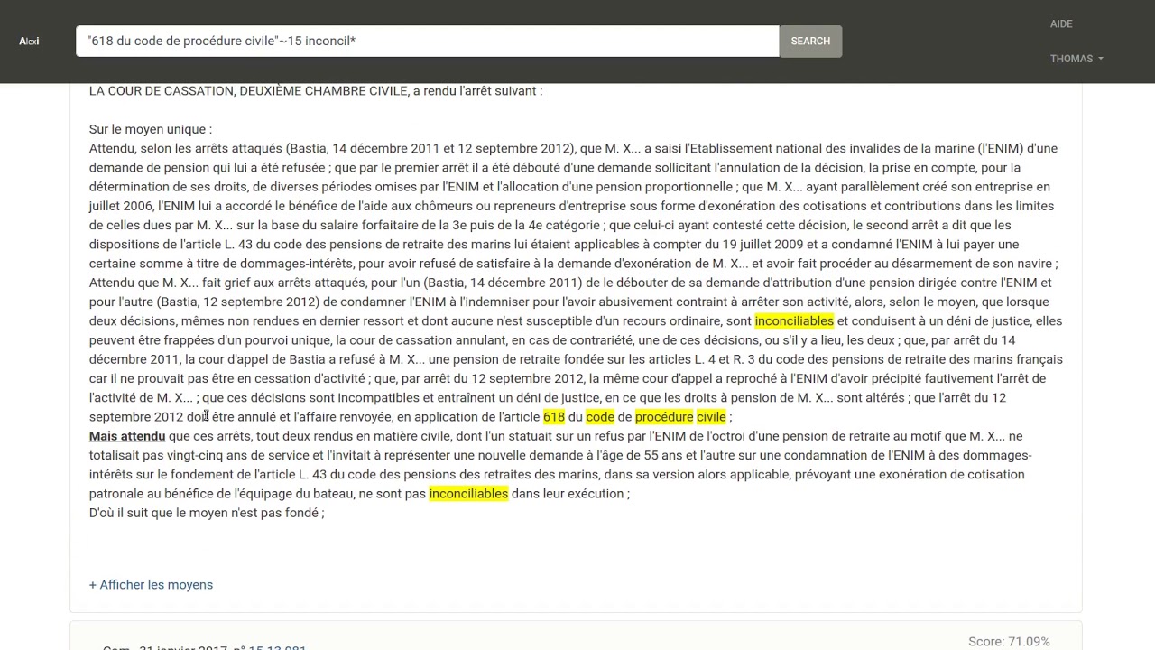
Task: Click the 'Score: 71.09%' label
Action: click(1009, 642)
